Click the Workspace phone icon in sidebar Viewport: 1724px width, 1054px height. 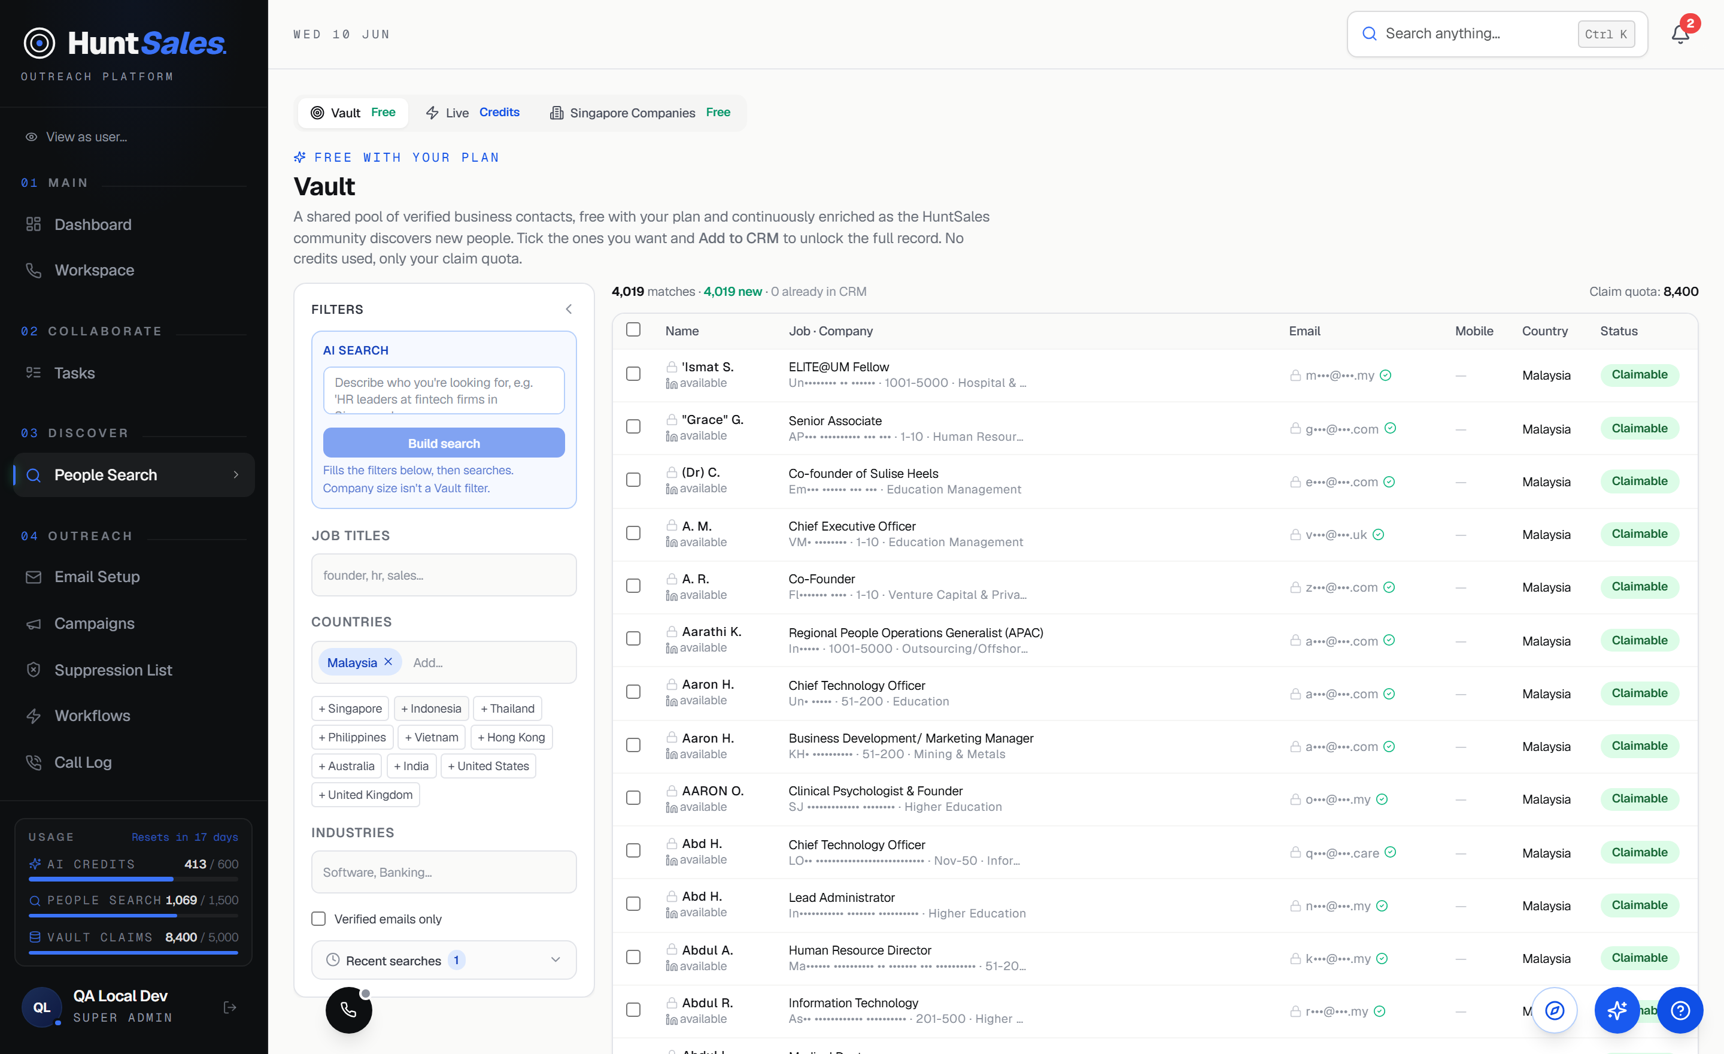34,270
